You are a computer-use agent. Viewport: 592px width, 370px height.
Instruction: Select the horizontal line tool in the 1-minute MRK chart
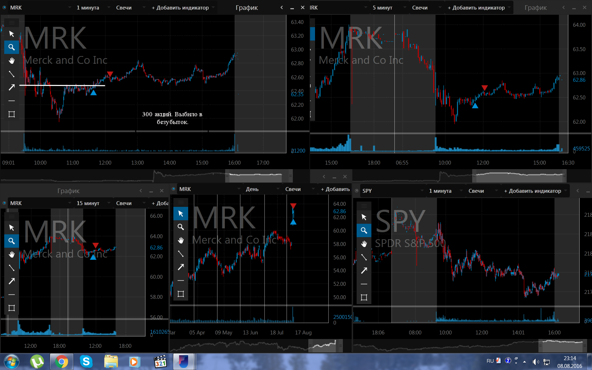pos(12,101)
